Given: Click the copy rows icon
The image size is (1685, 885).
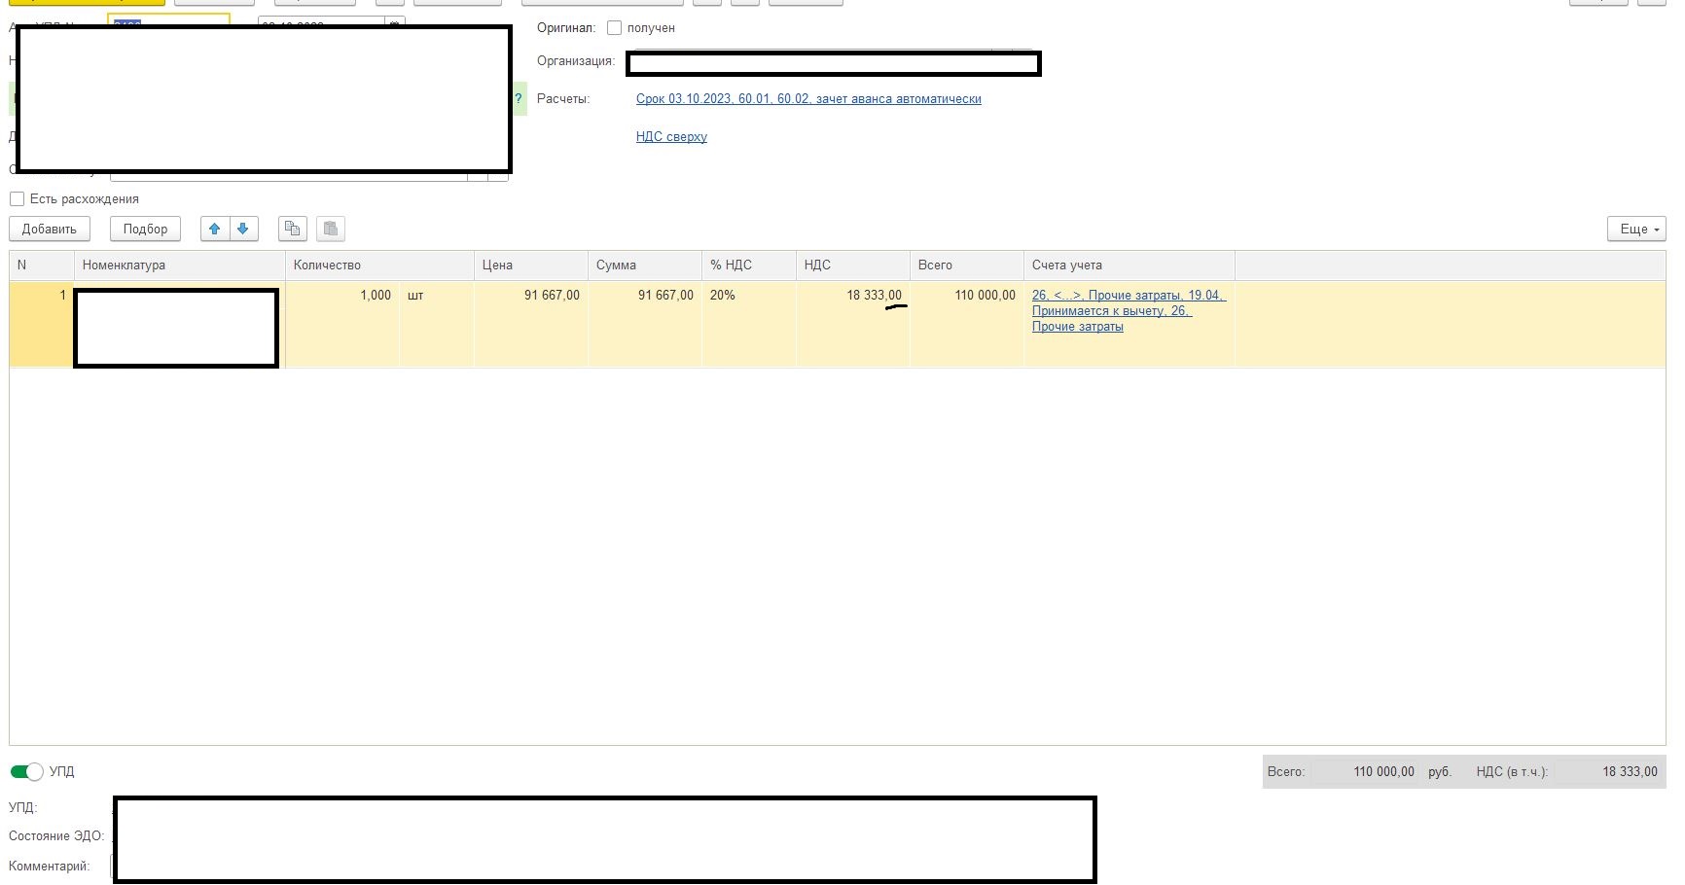Looking at the screenshot, I should pos(293,230).
